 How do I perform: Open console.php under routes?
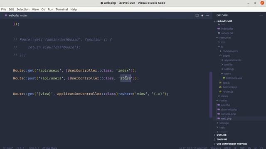(228, 114)
